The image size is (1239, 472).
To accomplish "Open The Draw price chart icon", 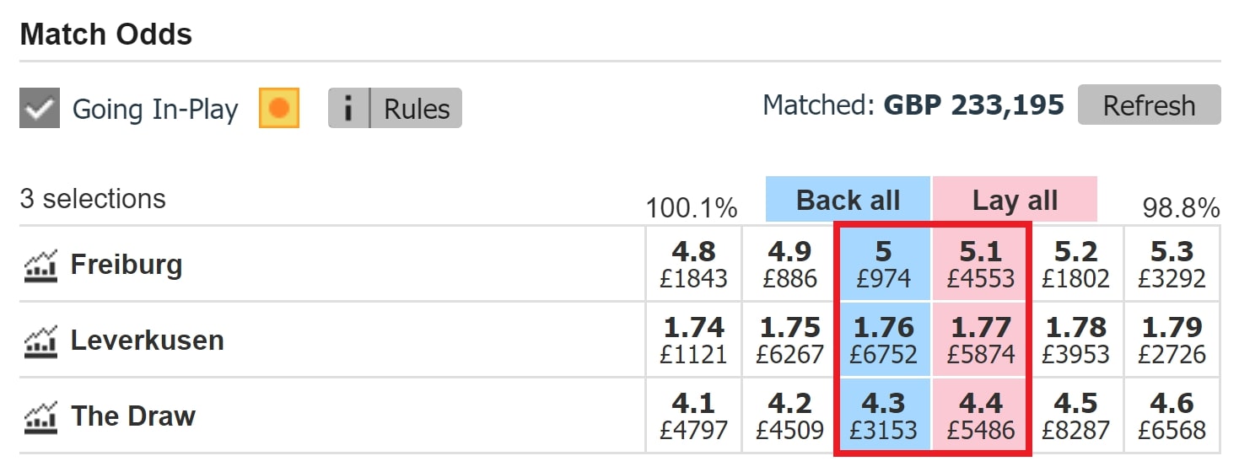I will pos(40,416).
